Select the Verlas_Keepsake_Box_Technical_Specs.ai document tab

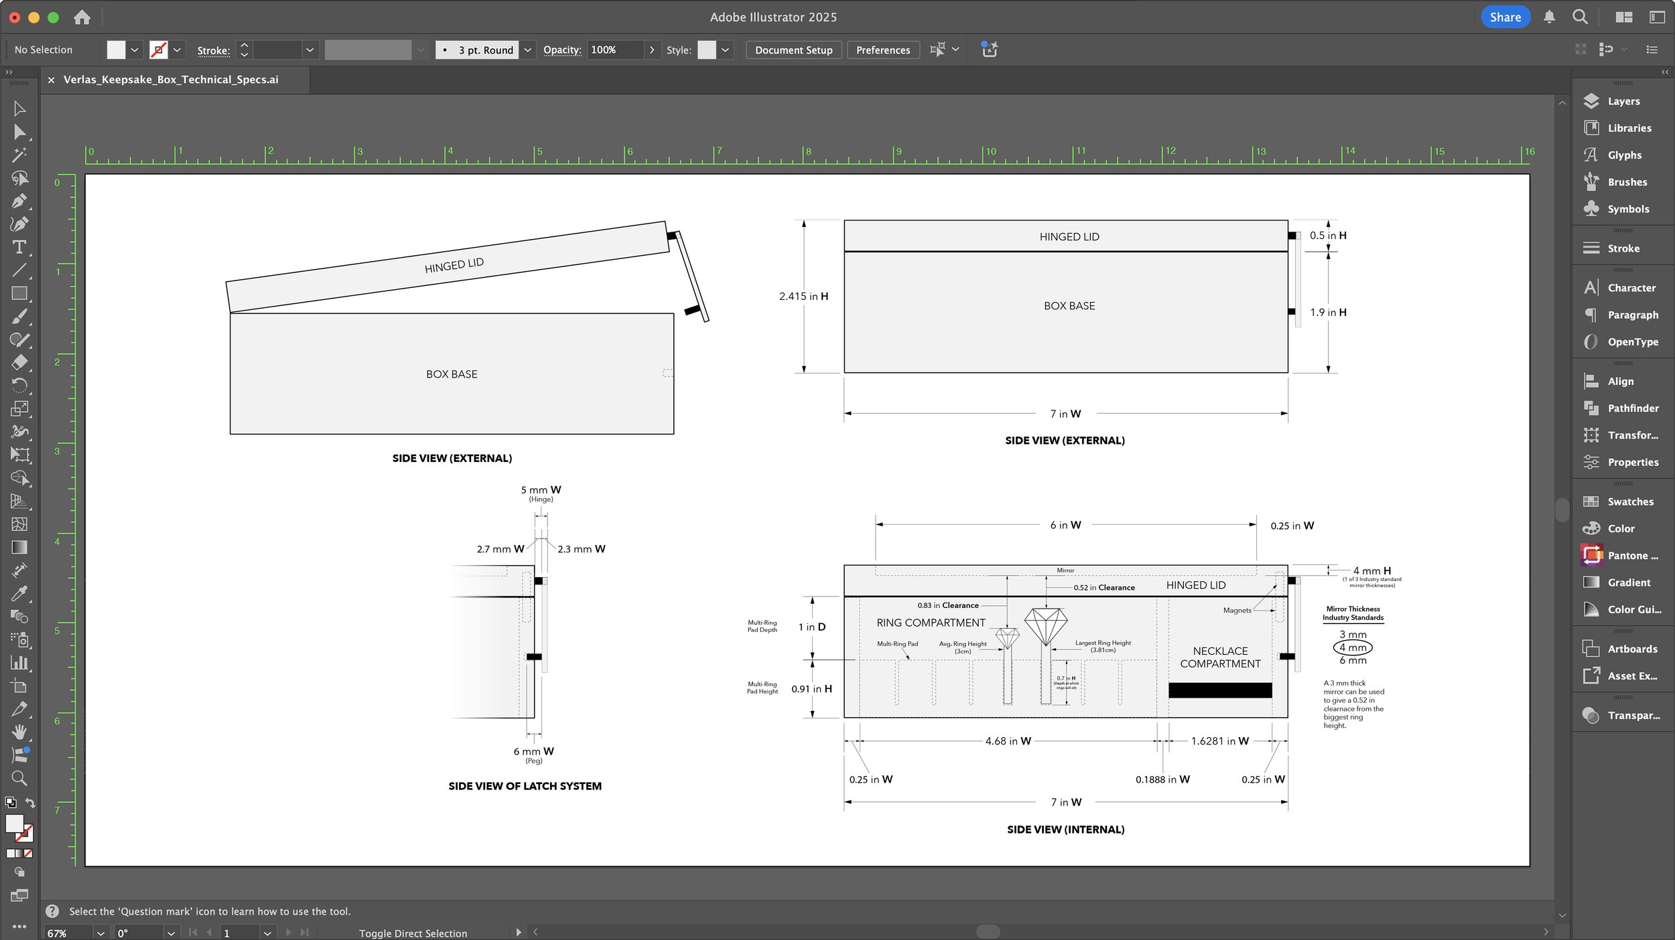(x=171, y=80)
